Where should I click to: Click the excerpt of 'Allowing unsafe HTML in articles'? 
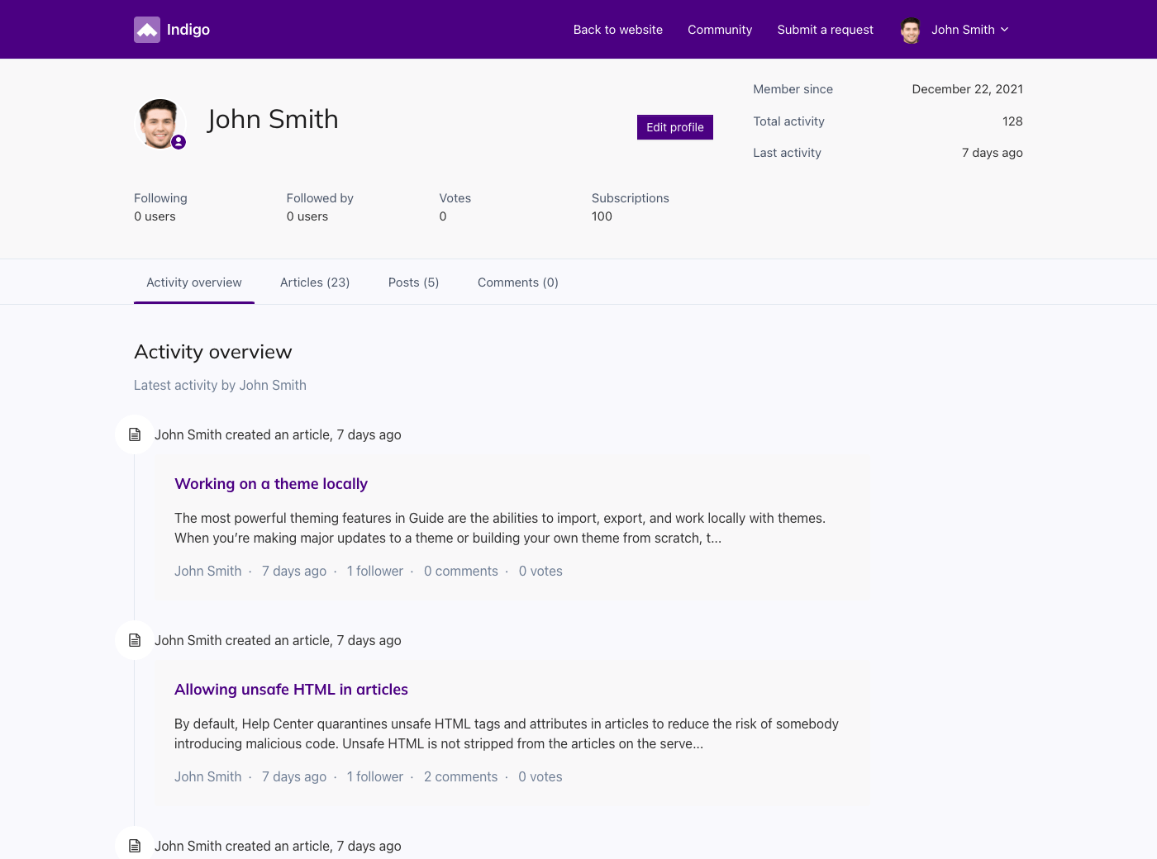(507, 733)
